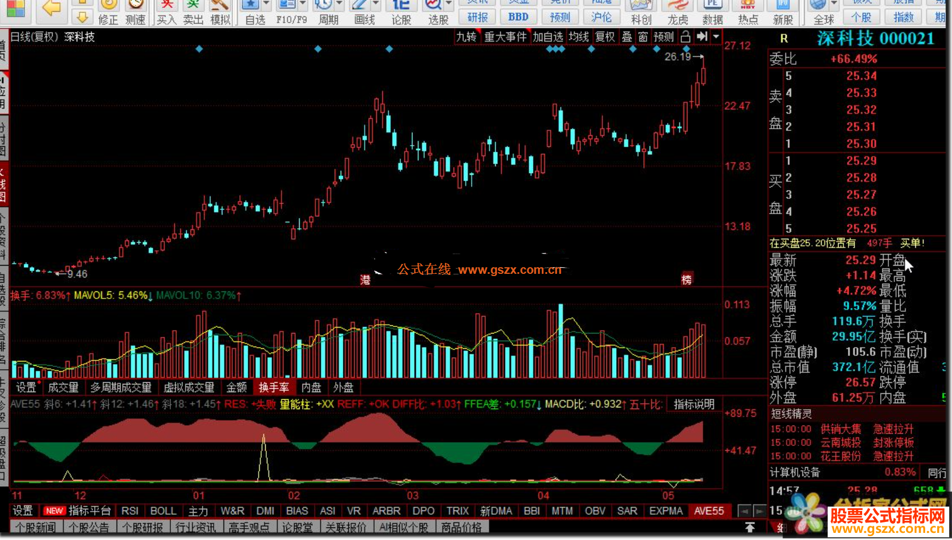Toggle the 九转 indicator on the chart
Viewport: 952px width, 540px height.
(466, 37)
